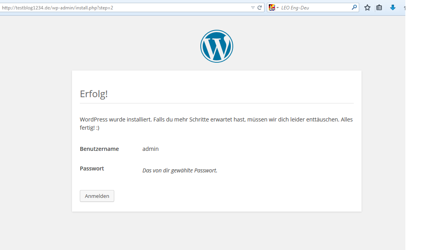Open the URL history dropdown arrow

253,7
